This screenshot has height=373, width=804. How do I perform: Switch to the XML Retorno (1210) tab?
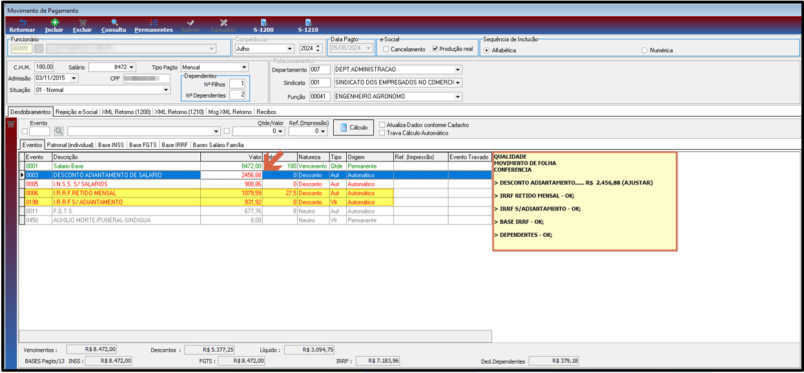point(179,112)
